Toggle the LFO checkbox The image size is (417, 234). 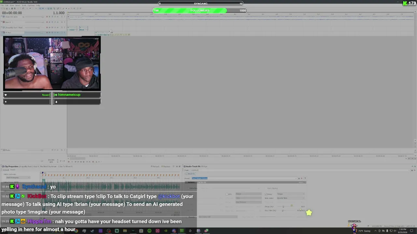tap(227, 194)
